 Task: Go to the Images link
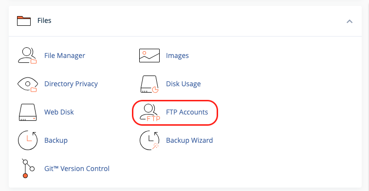click(x=177, y=56)
